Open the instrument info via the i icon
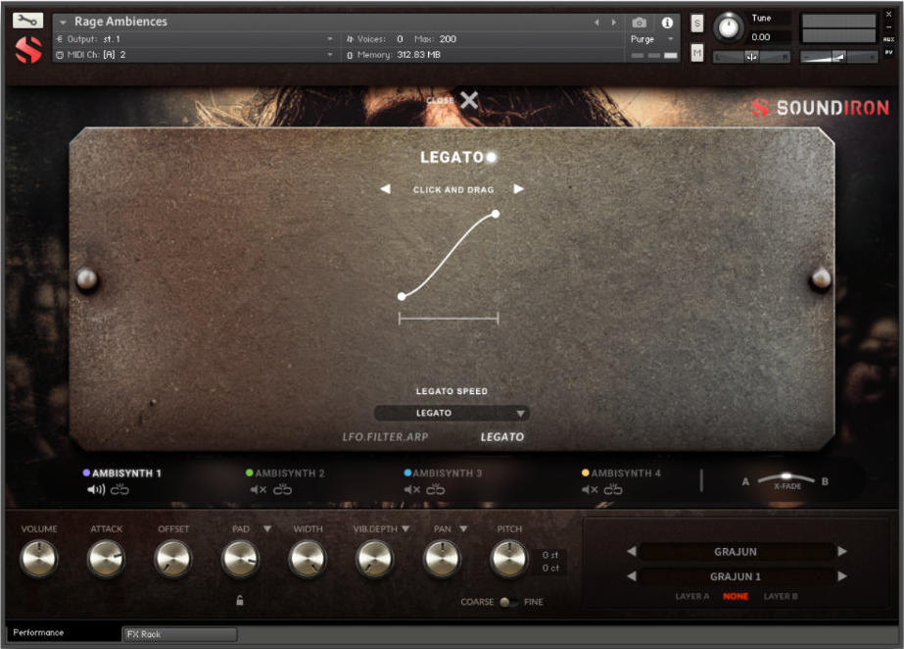904x649 pixels. (667, 23)
